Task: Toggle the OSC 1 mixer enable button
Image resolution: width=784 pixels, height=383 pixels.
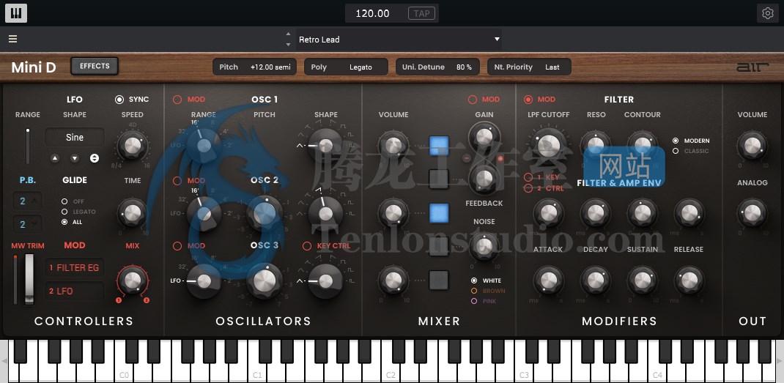Action: pos(439,146)
